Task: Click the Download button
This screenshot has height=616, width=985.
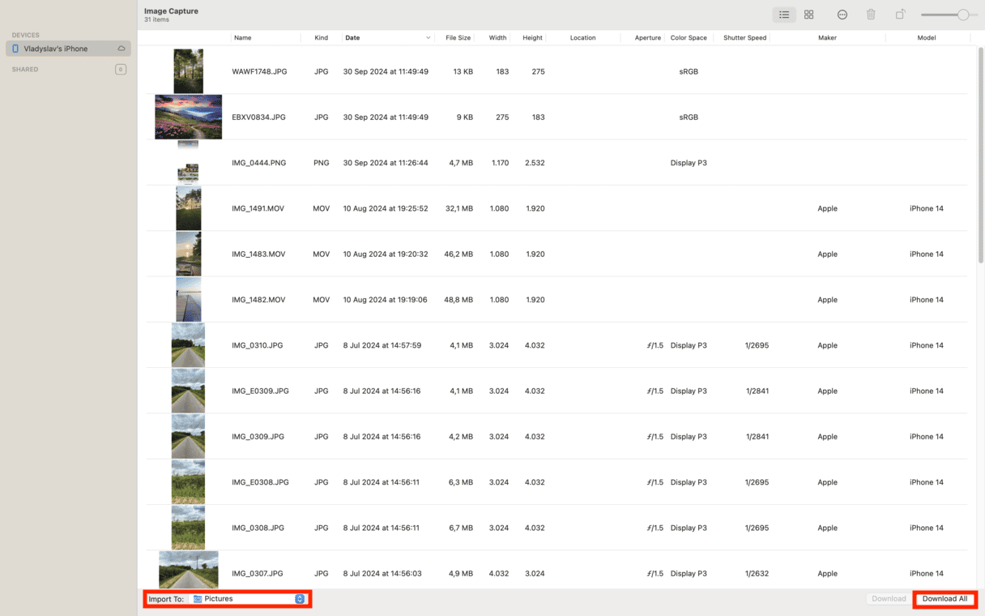Action: (x=889, y=599)
